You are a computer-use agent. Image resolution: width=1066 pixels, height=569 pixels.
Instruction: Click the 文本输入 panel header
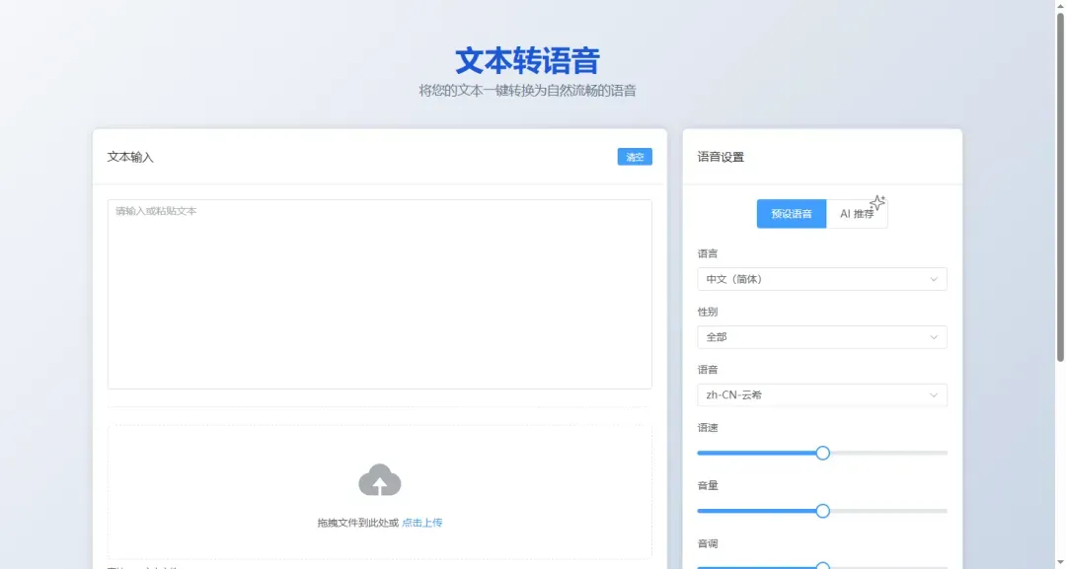129,156
